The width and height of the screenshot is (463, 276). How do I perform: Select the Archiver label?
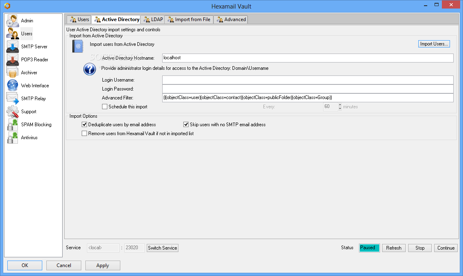29,73
